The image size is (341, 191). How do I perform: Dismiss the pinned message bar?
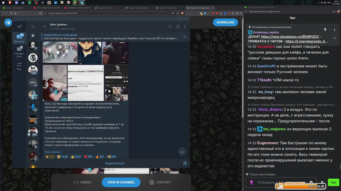[185, 37]
